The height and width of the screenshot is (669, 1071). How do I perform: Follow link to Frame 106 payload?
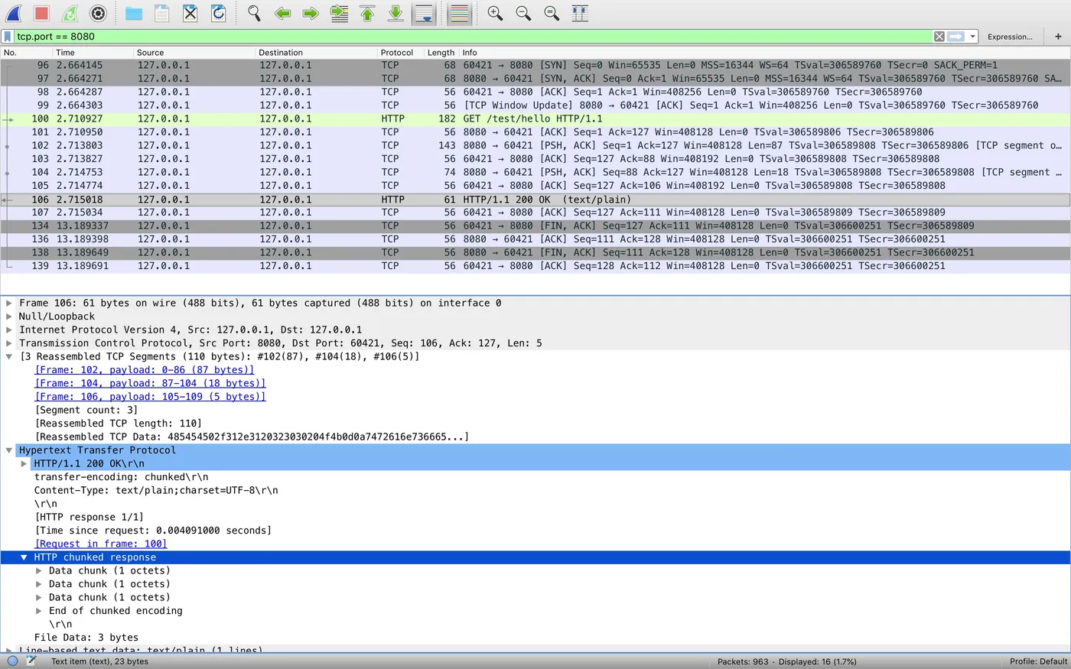tap(151, 397)
